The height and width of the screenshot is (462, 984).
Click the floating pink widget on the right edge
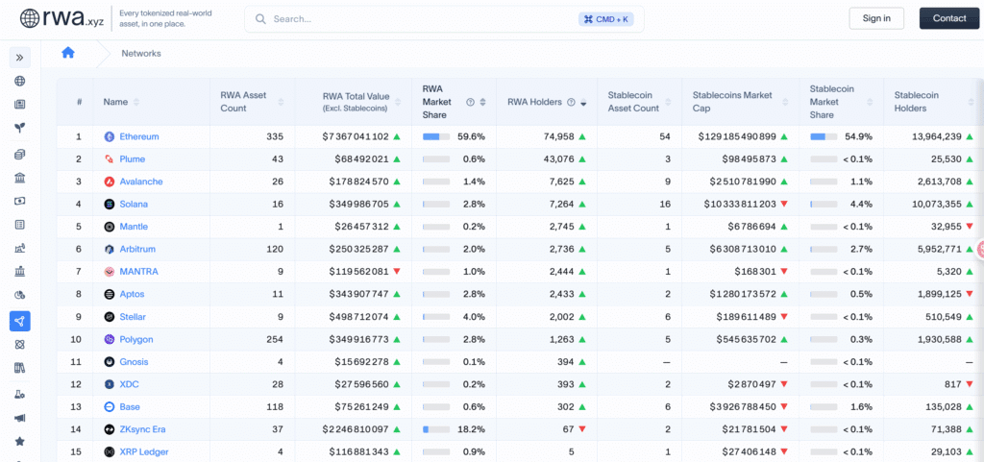coord(980,249)
